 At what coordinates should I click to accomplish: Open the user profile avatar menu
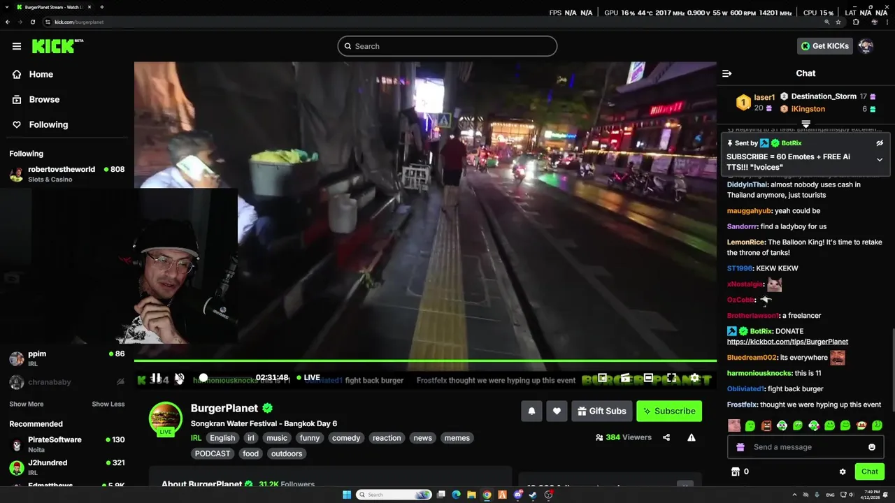pyautogui.click(x=866, y=46)
